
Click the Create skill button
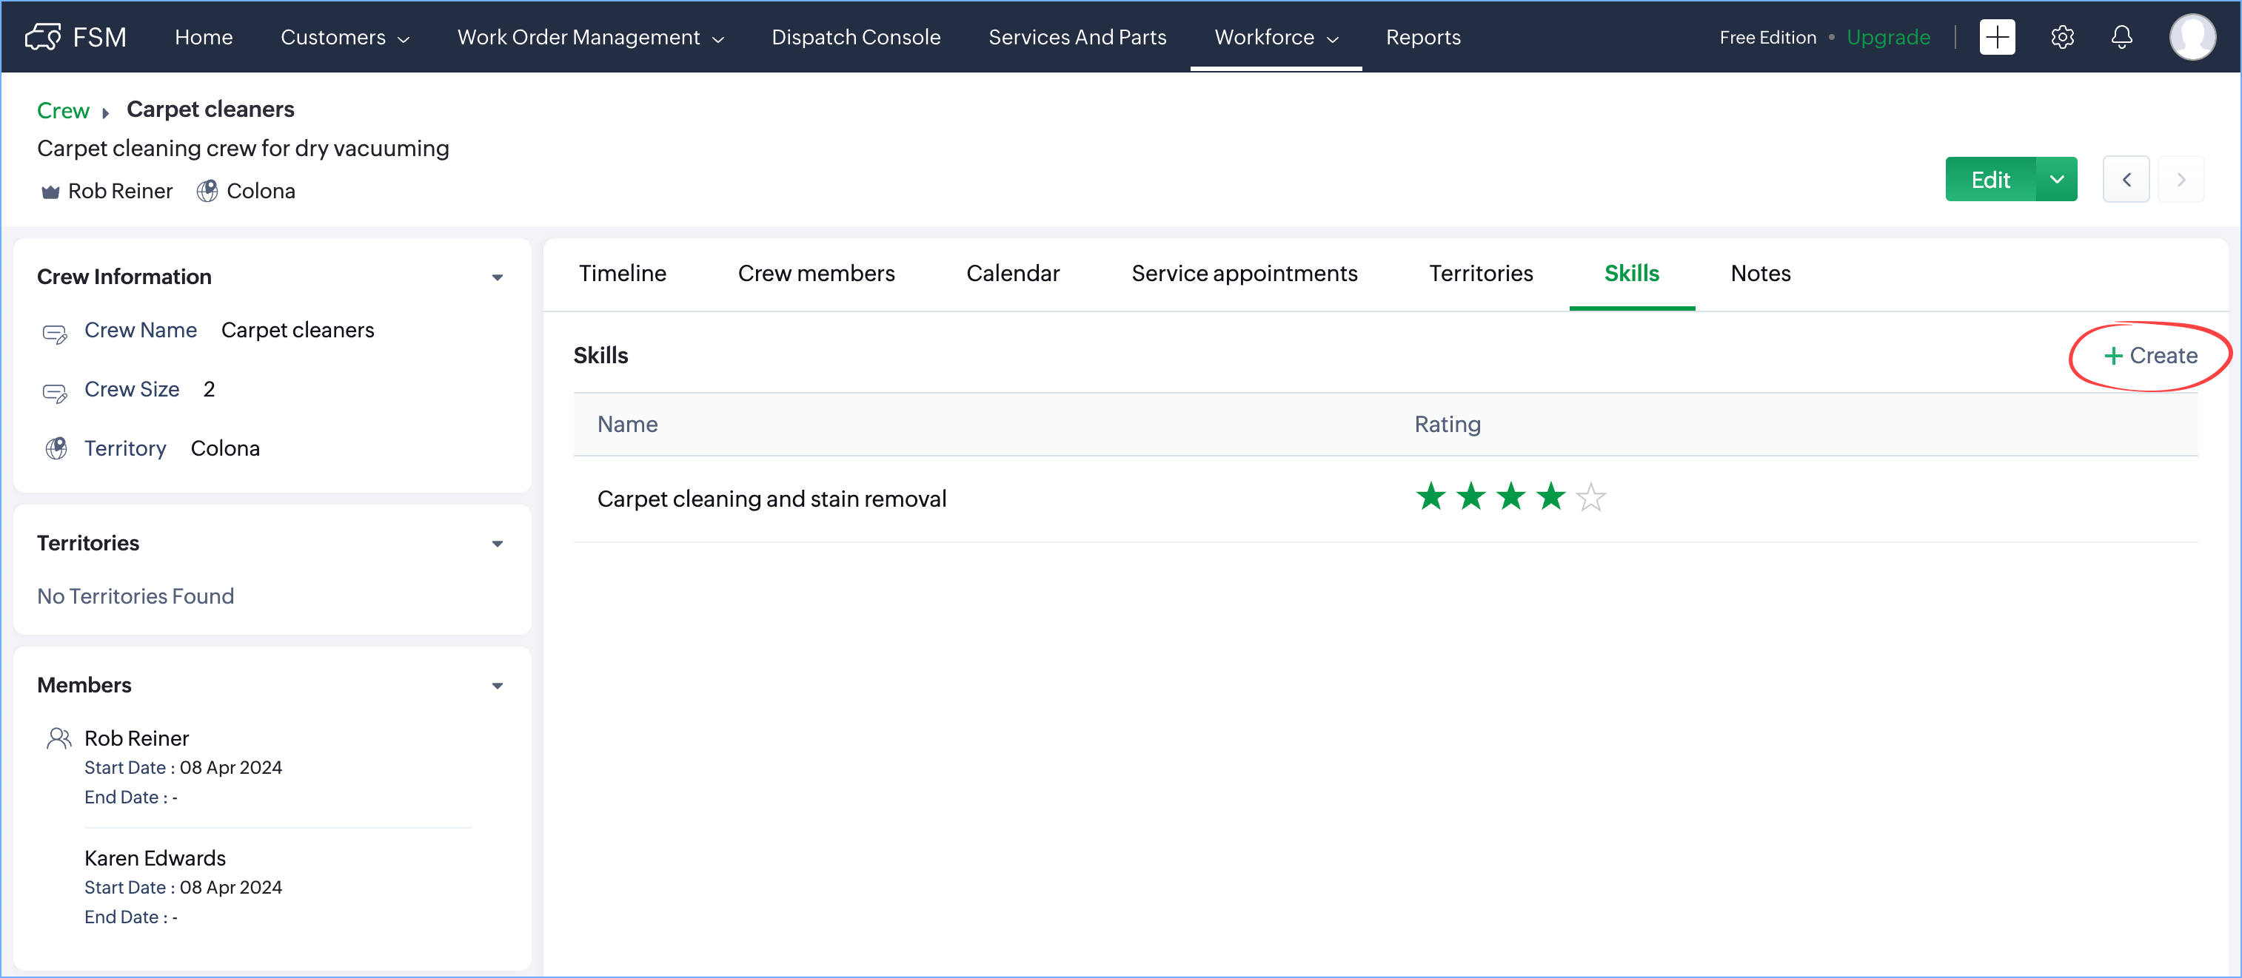(2151, 356)
